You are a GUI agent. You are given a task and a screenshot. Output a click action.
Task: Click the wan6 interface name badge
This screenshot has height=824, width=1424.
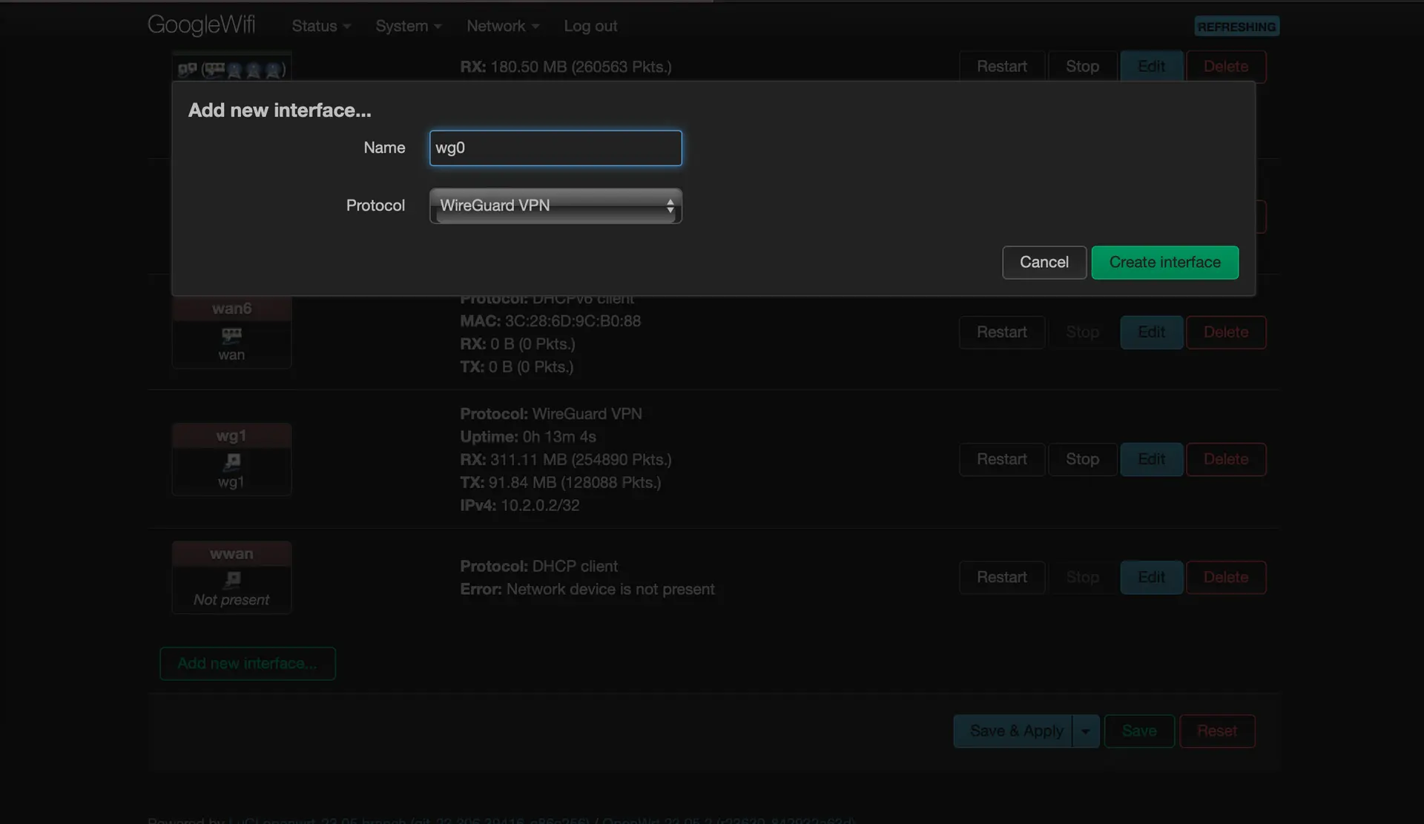coord(231,309)
